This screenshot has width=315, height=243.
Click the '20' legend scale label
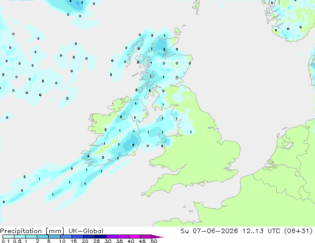tap(85, 241)
